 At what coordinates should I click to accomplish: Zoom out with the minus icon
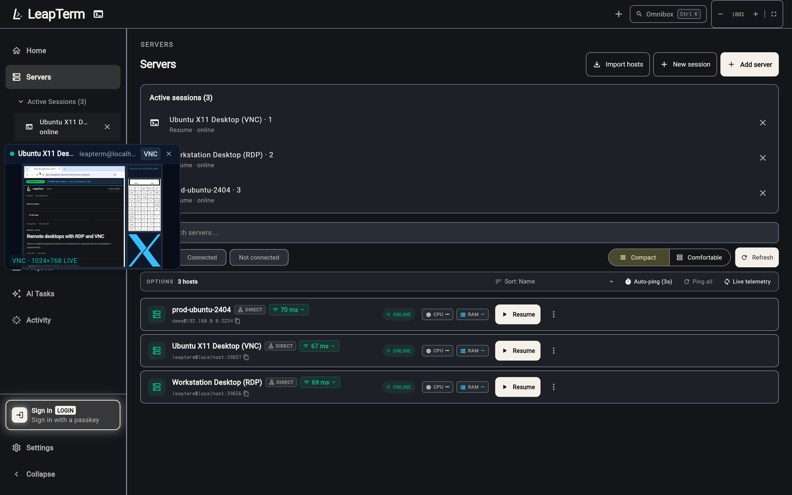point(720,14)
